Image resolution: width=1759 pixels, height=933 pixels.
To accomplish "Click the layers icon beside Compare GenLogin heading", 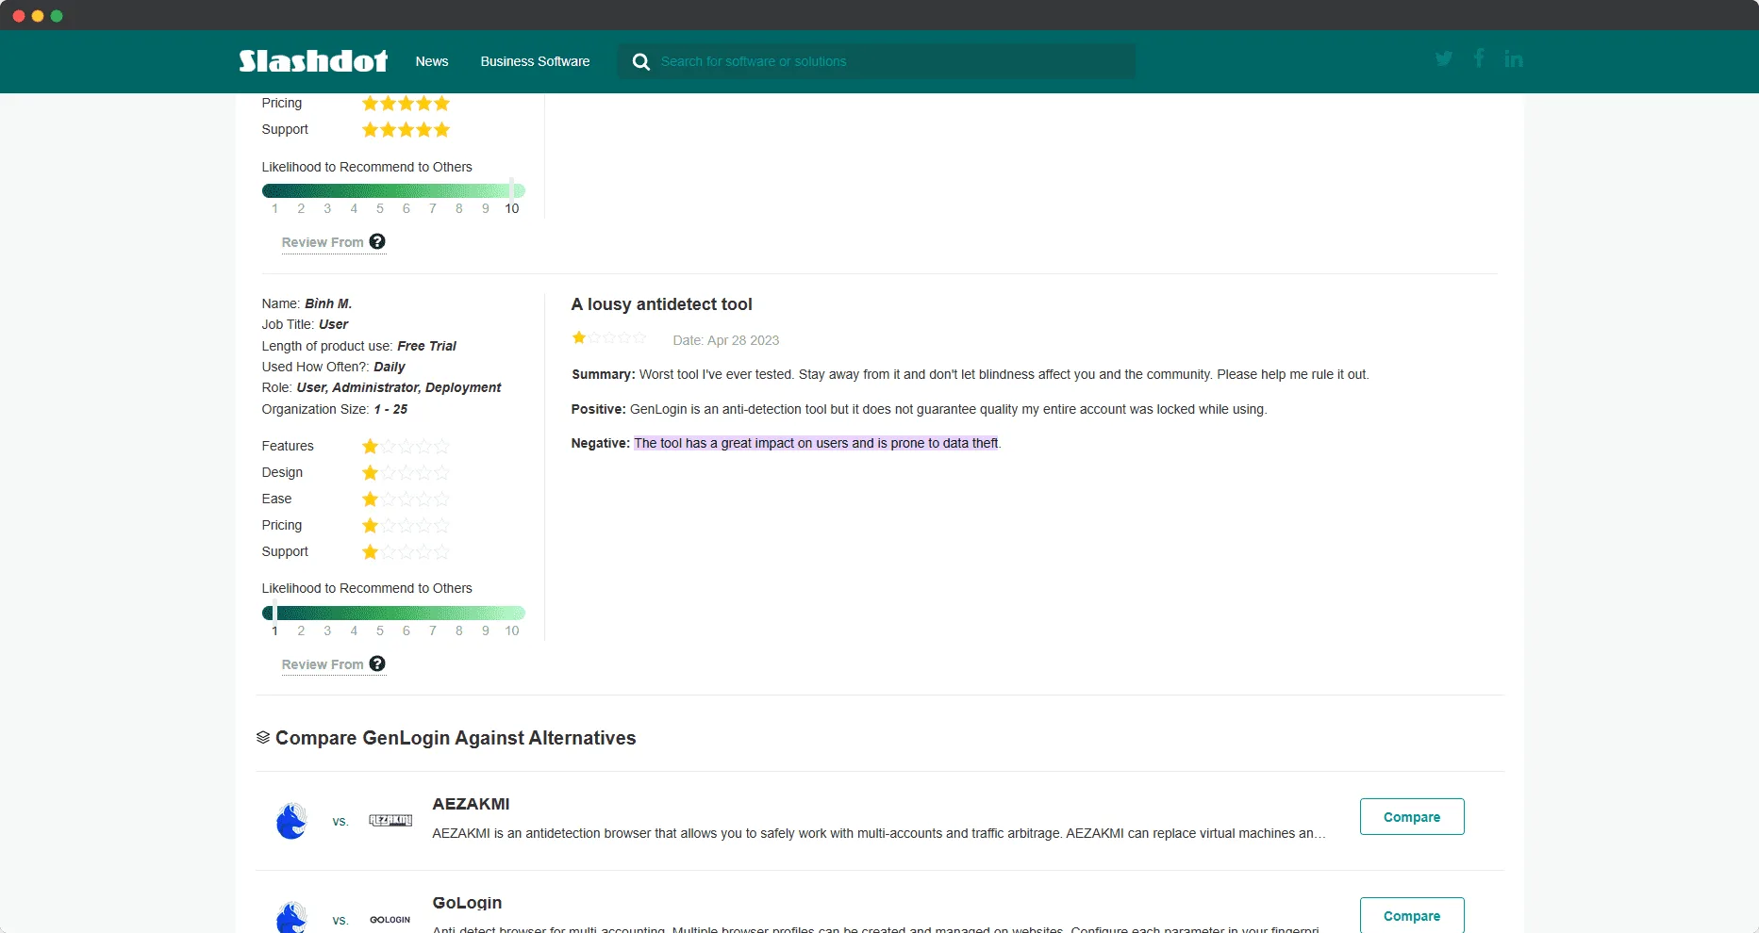I will click(263, 737).
